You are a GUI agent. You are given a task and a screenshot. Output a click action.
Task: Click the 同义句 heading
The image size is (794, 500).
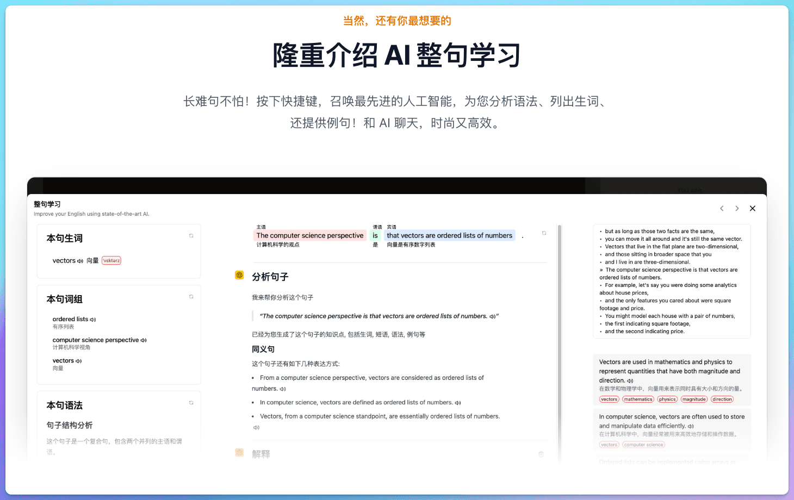tap(263, 349)
